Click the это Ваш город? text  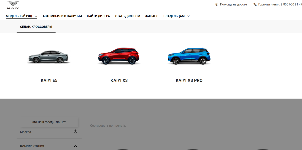coord(43,122)
